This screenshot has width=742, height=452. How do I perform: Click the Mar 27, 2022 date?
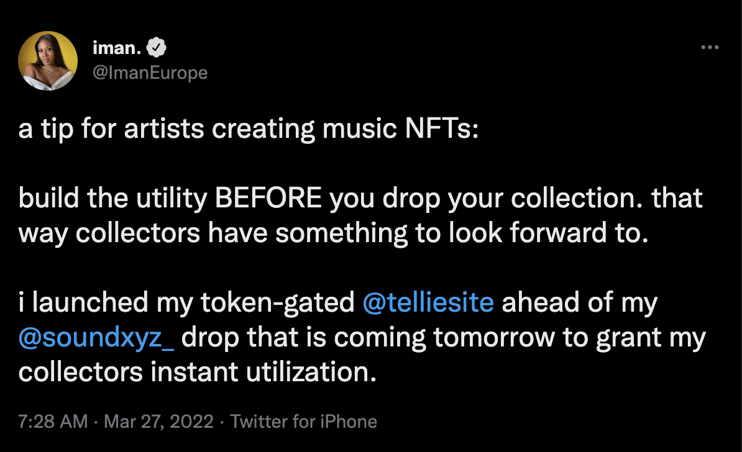158,422
